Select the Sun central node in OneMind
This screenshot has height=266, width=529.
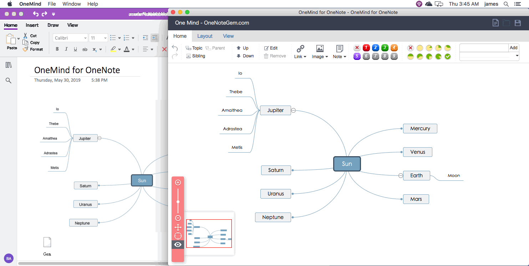pyautogui.click(x=347, y=164)
